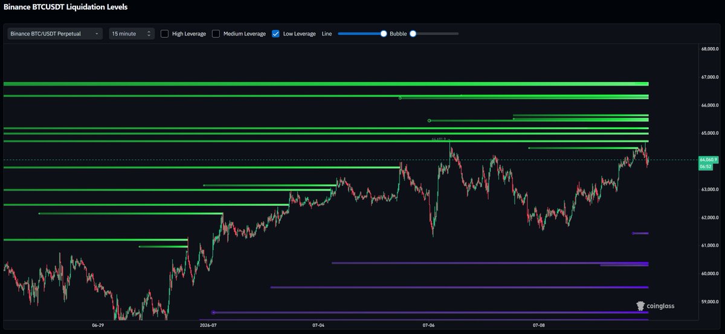Open the Binance BTC/USDT Perpetual dropdown
The width and height of the screenshot is (725, 334).
pos(55,34)
